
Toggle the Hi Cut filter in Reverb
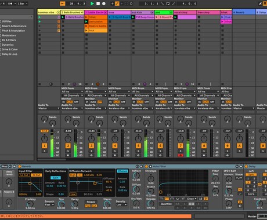click(x=36, y=175)
